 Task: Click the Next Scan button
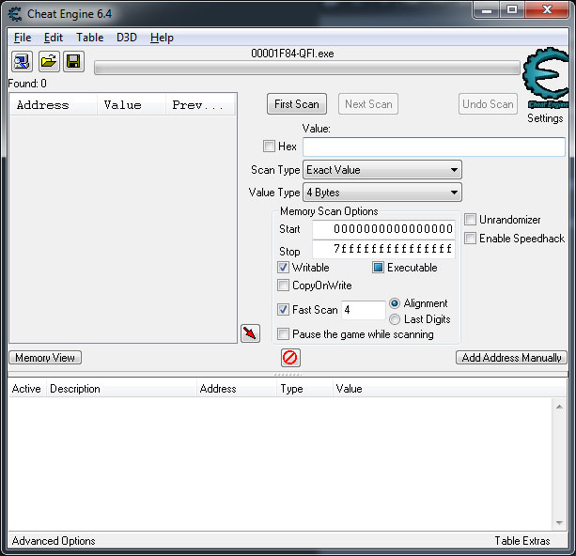coord(368,104)
